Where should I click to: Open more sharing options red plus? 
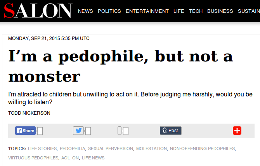click(x=237, y=131)
